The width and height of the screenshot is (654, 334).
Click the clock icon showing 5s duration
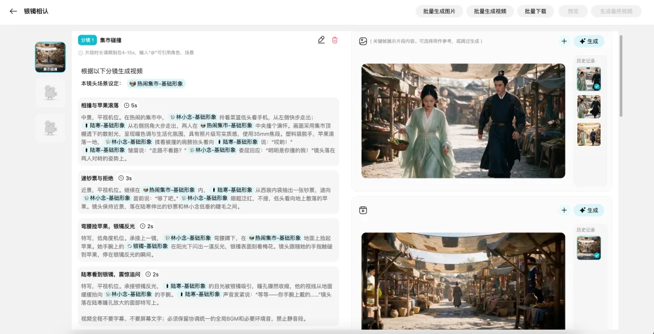pyautogui.click(x=127, y=105)
